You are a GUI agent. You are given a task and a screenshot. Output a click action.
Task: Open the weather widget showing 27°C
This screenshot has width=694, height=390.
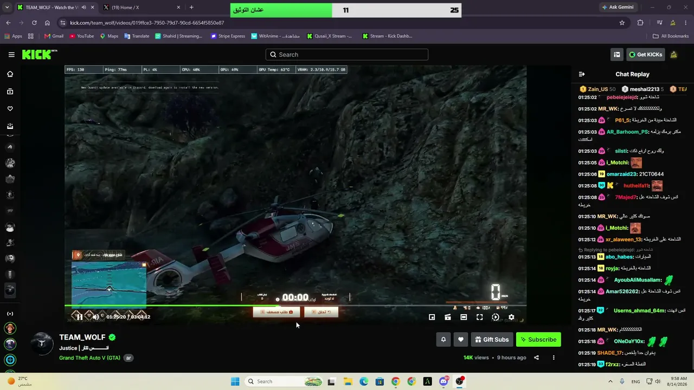coord(19,381)
